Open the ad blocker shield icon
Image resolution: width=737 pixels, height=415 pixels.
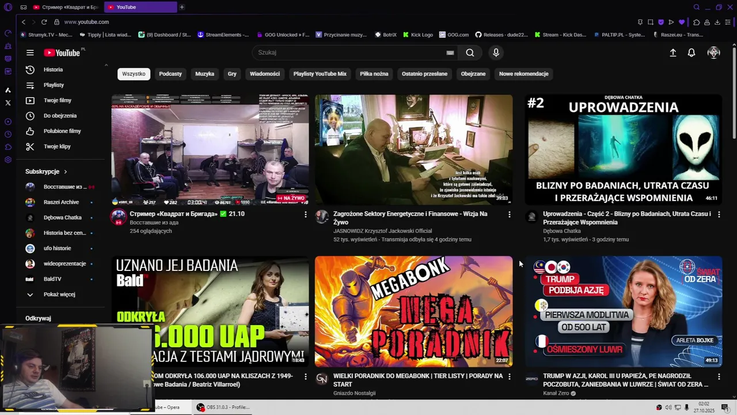point(661,22)
